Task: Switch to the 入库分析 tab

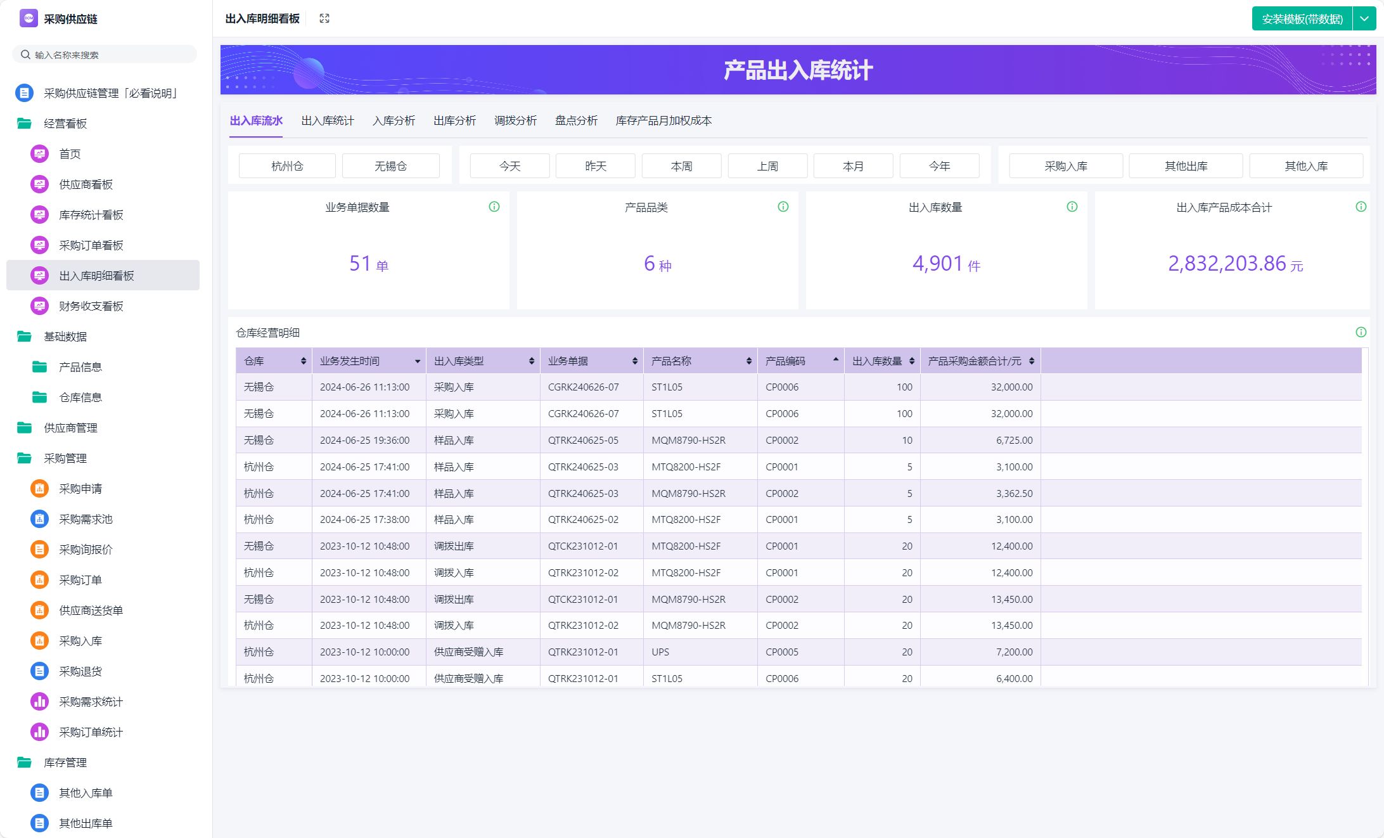Action: pyautogui.click(x=394, y=120)
